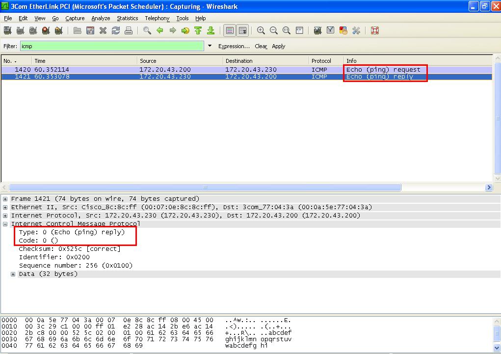This screenshot has height=354, width=501.
Task: Open the Help menu
Action: [x=201, y=18]
